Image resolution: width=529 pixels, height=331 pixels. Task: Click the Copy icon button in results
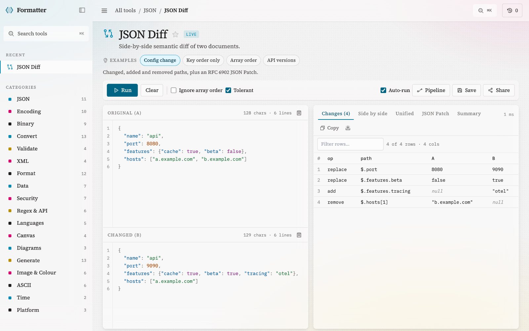click(x=330, y=128)
